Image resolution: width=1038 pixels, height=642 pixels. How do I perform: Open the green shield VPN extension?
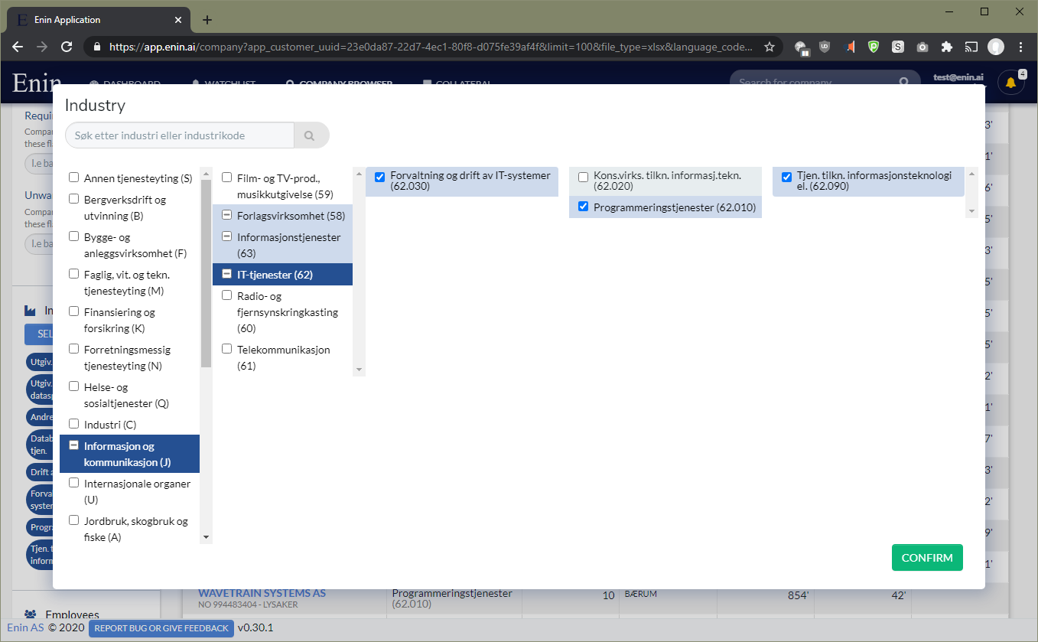pyautogui.click(x=874, y=47)
